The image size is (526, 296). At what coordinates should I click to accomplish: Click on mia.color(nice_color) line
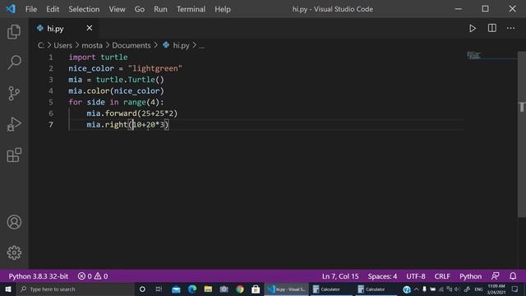116,91
